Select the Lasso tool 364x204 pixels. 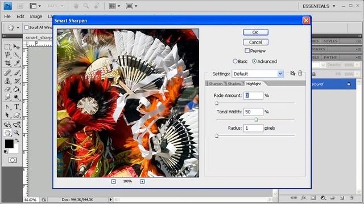click(x=7, y=55)
